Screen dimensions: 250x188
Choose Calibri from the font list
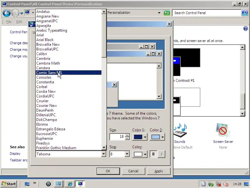click(x=68, y=54)
